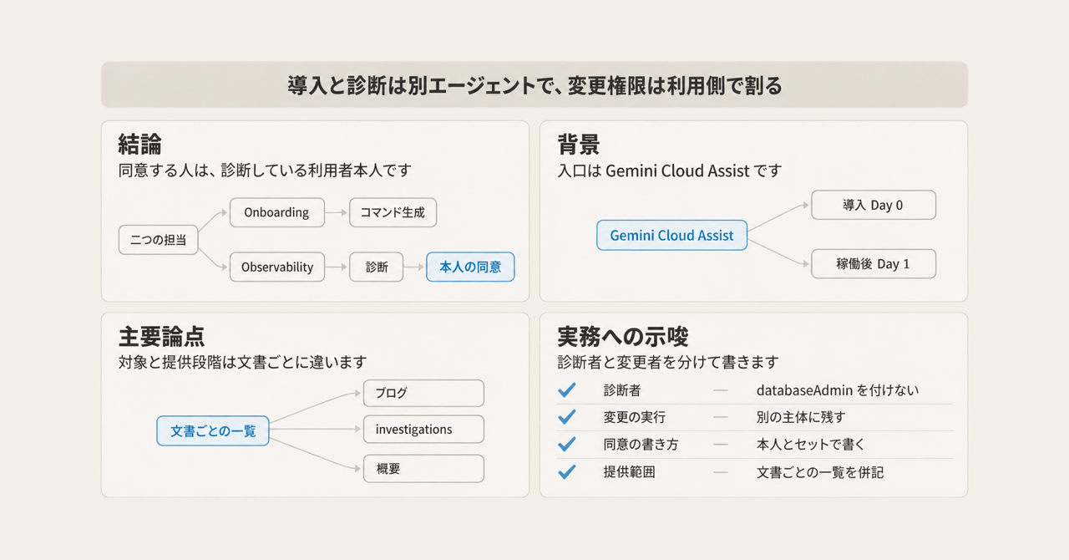
Task: Click the 診断者 row label
Action: pyautogui.click(x=622, y=390)
